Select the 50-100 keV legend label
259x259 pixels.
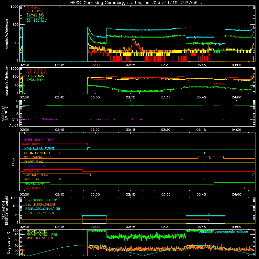37,21
